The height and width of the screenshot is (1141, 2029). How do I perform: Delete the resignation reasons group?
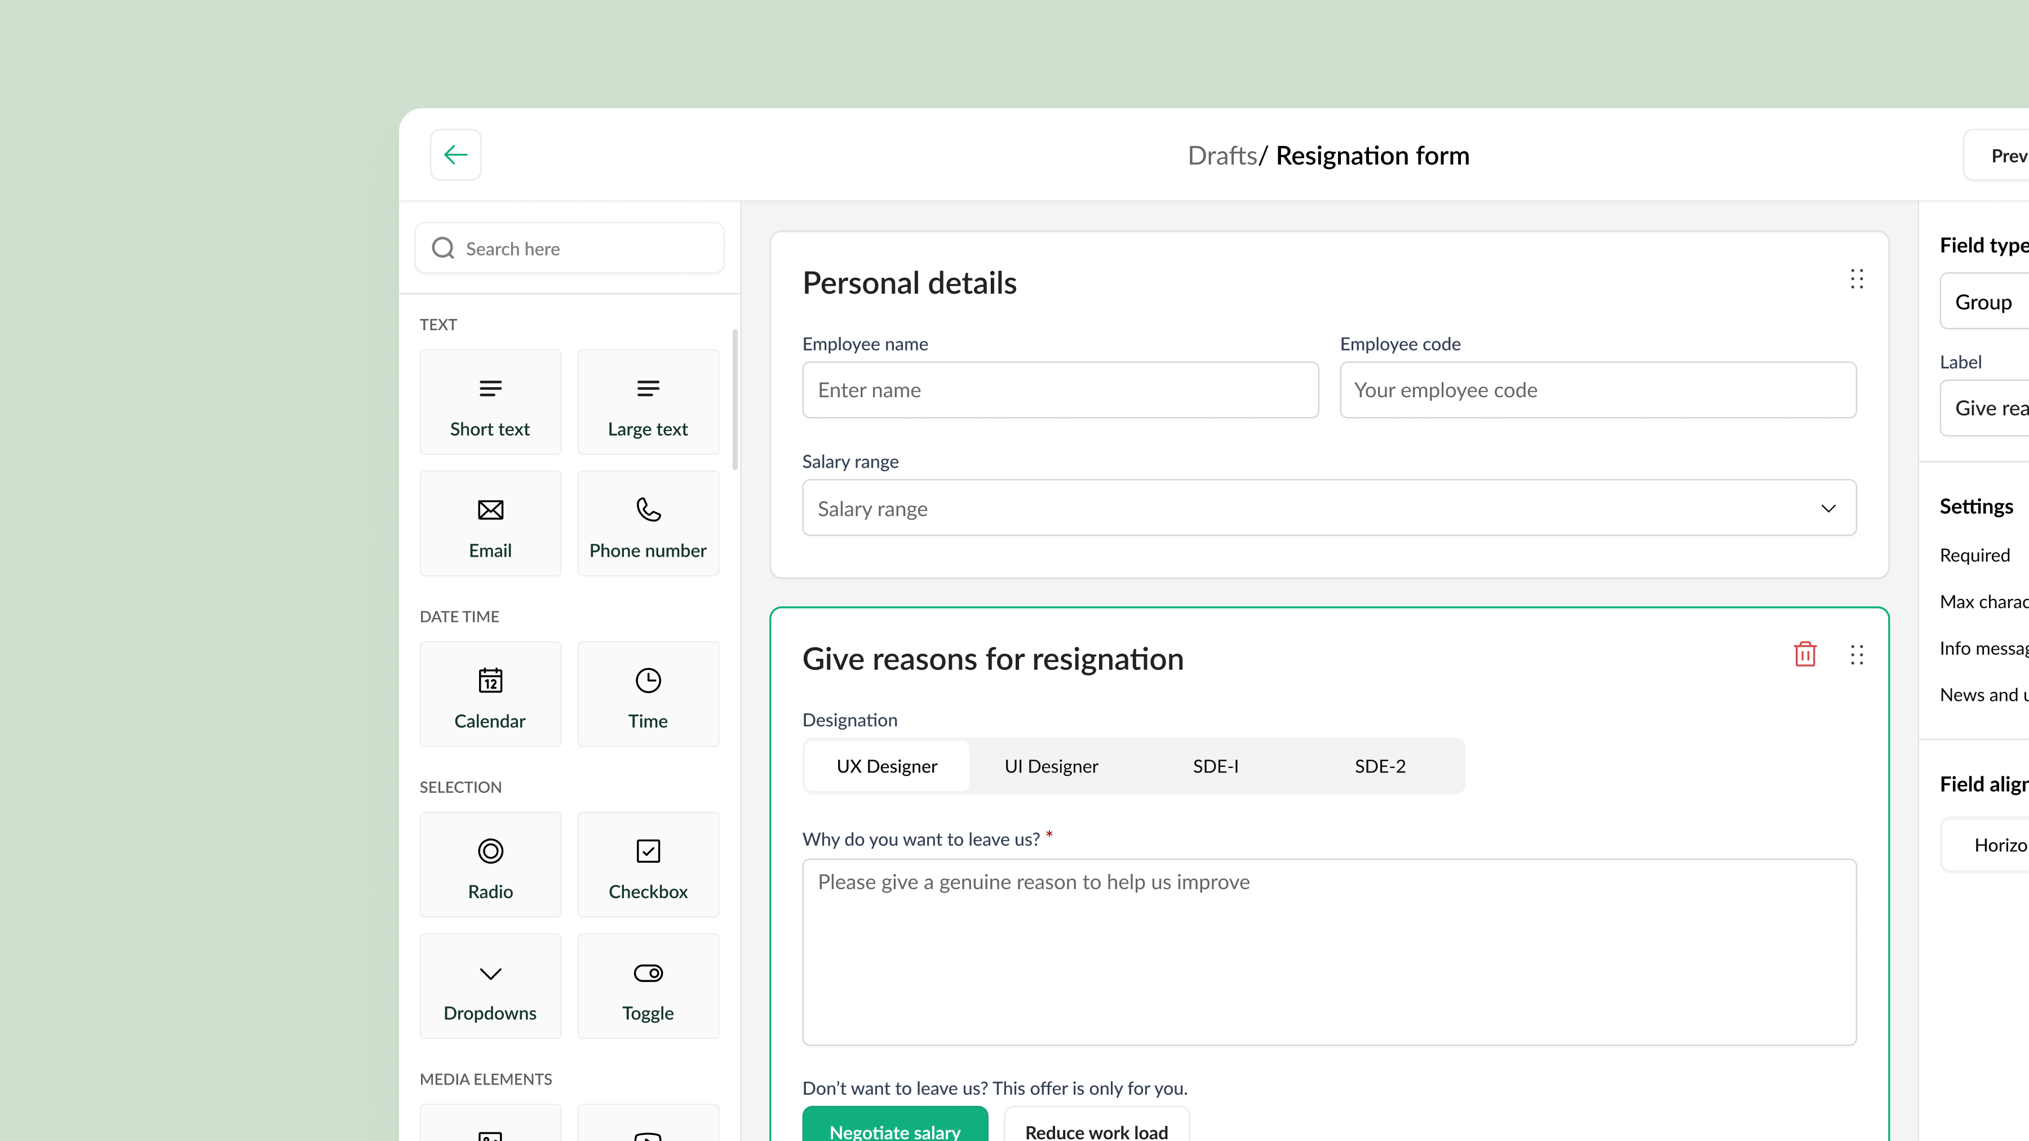1805,654
